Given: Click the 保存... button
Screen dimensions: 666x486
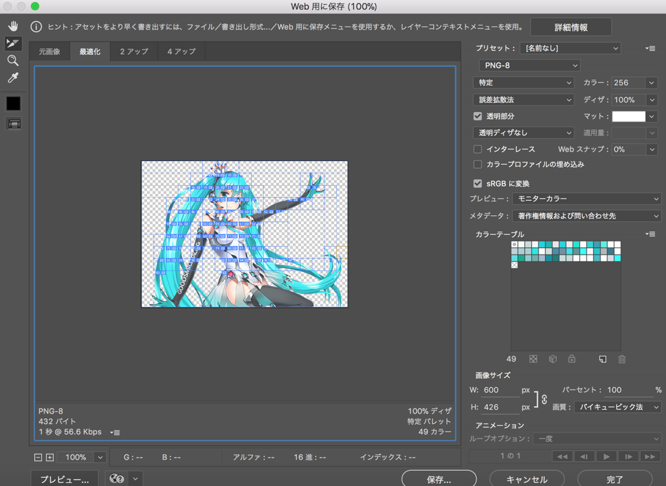Looking at the screenshot, I should [439, 479].
